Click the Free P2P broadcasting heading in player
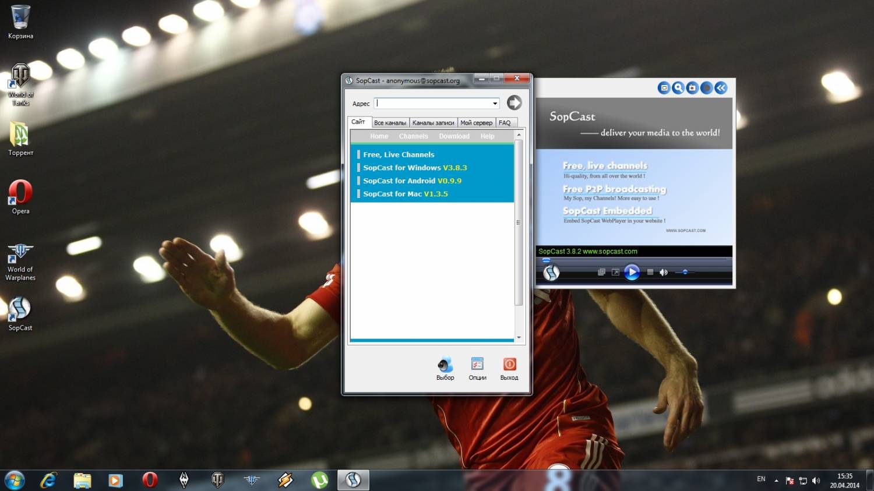 click(614, 189)
